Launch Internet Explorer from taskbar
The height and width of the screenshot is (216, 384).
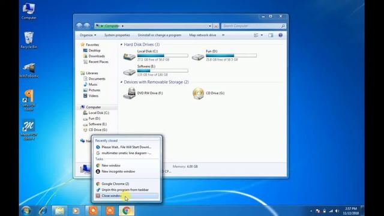click(43, 211)
